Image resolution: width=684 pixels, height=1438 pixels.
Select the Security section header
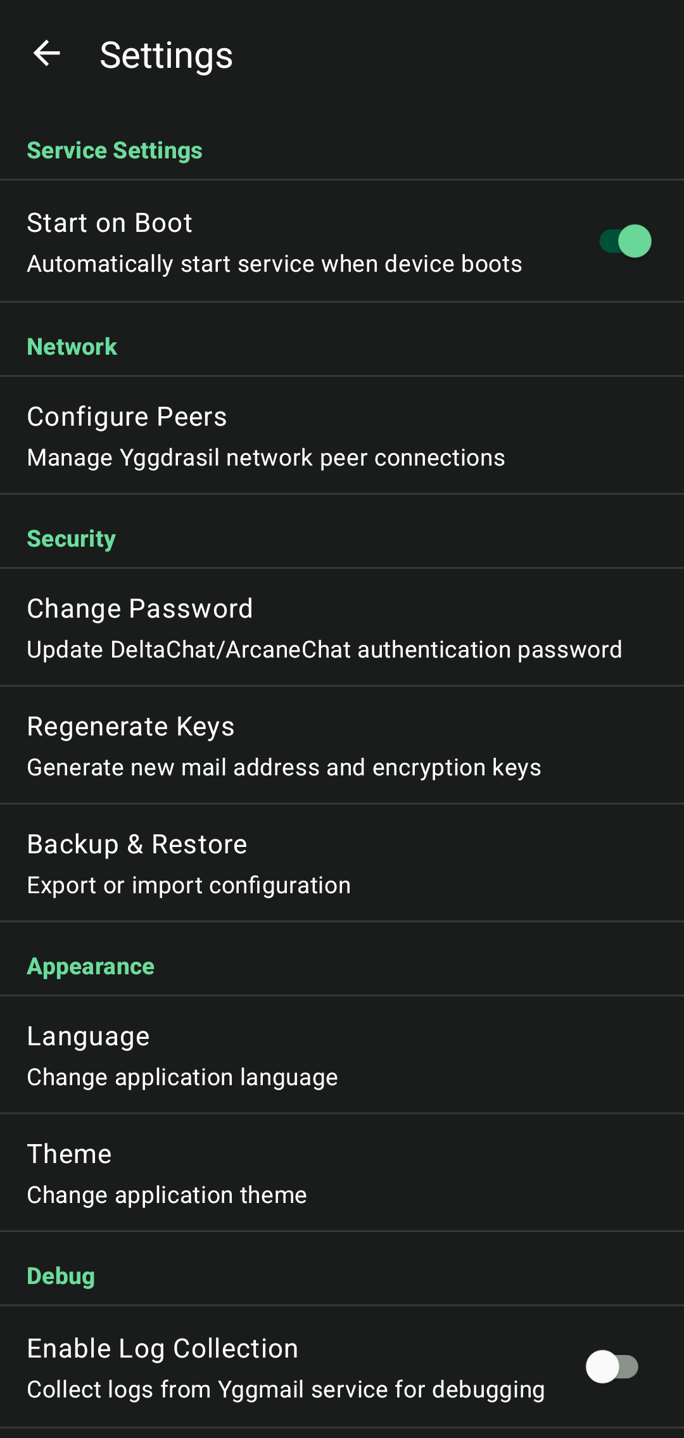point(71,538)
